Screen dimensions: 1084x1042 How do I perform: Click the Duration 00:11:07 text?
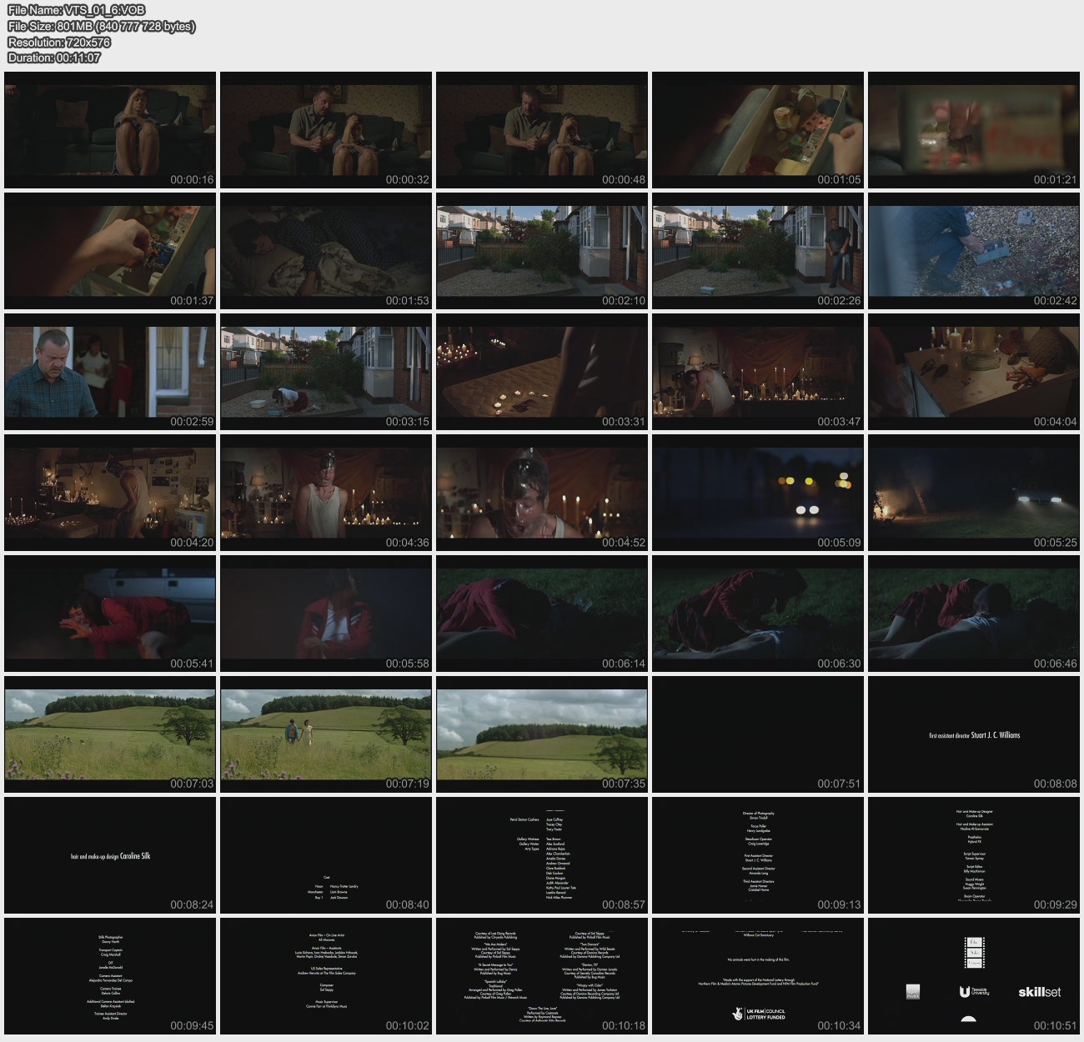click(x=54, y=58)
